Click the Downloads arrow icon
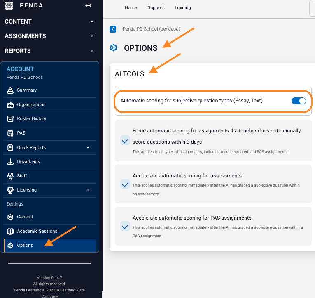This screenshot has height=298, width=315. (10, 162)
